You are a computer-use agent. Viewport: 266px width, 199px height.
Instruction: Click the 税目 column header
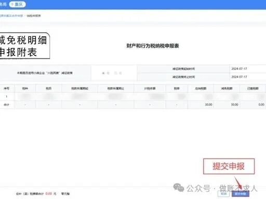coord(48,89)
